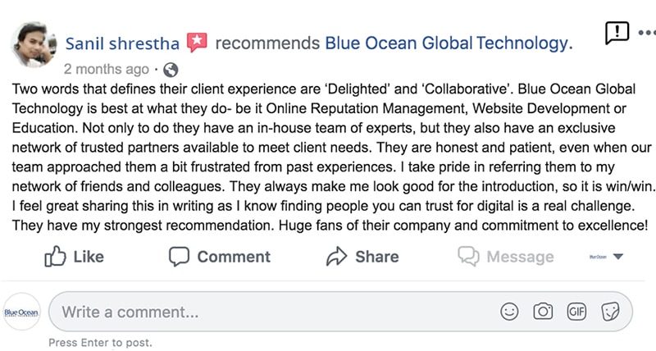This screenshot has width=656, height=351.
Task: Open the report post exclamation icon
Action: coord(617,33)
